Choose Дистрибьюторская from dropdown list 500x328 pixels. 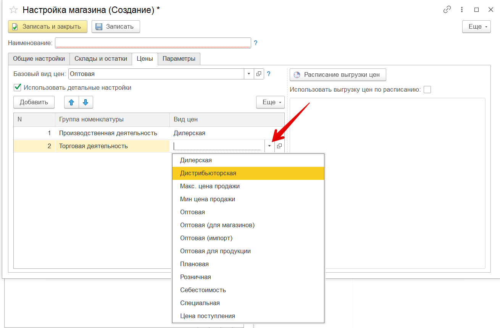pos(248,173)
